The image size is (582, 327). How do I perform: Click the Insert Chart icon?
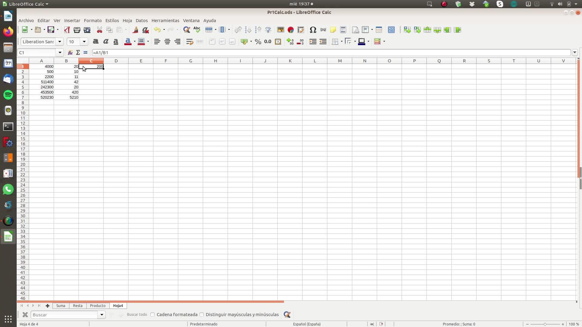click(x=290, y=30)
